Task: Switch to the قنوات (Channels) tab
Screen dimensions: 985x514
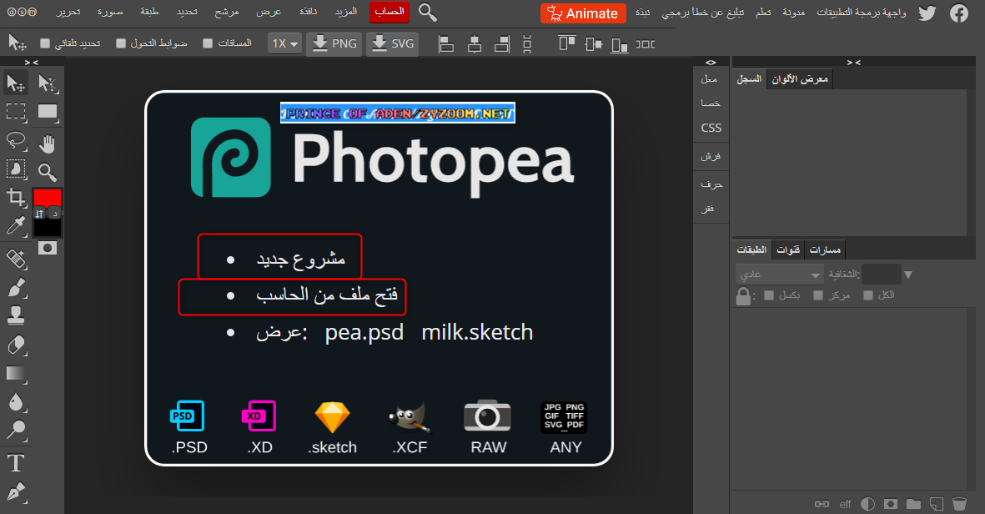Action: (x=788, y=250)
